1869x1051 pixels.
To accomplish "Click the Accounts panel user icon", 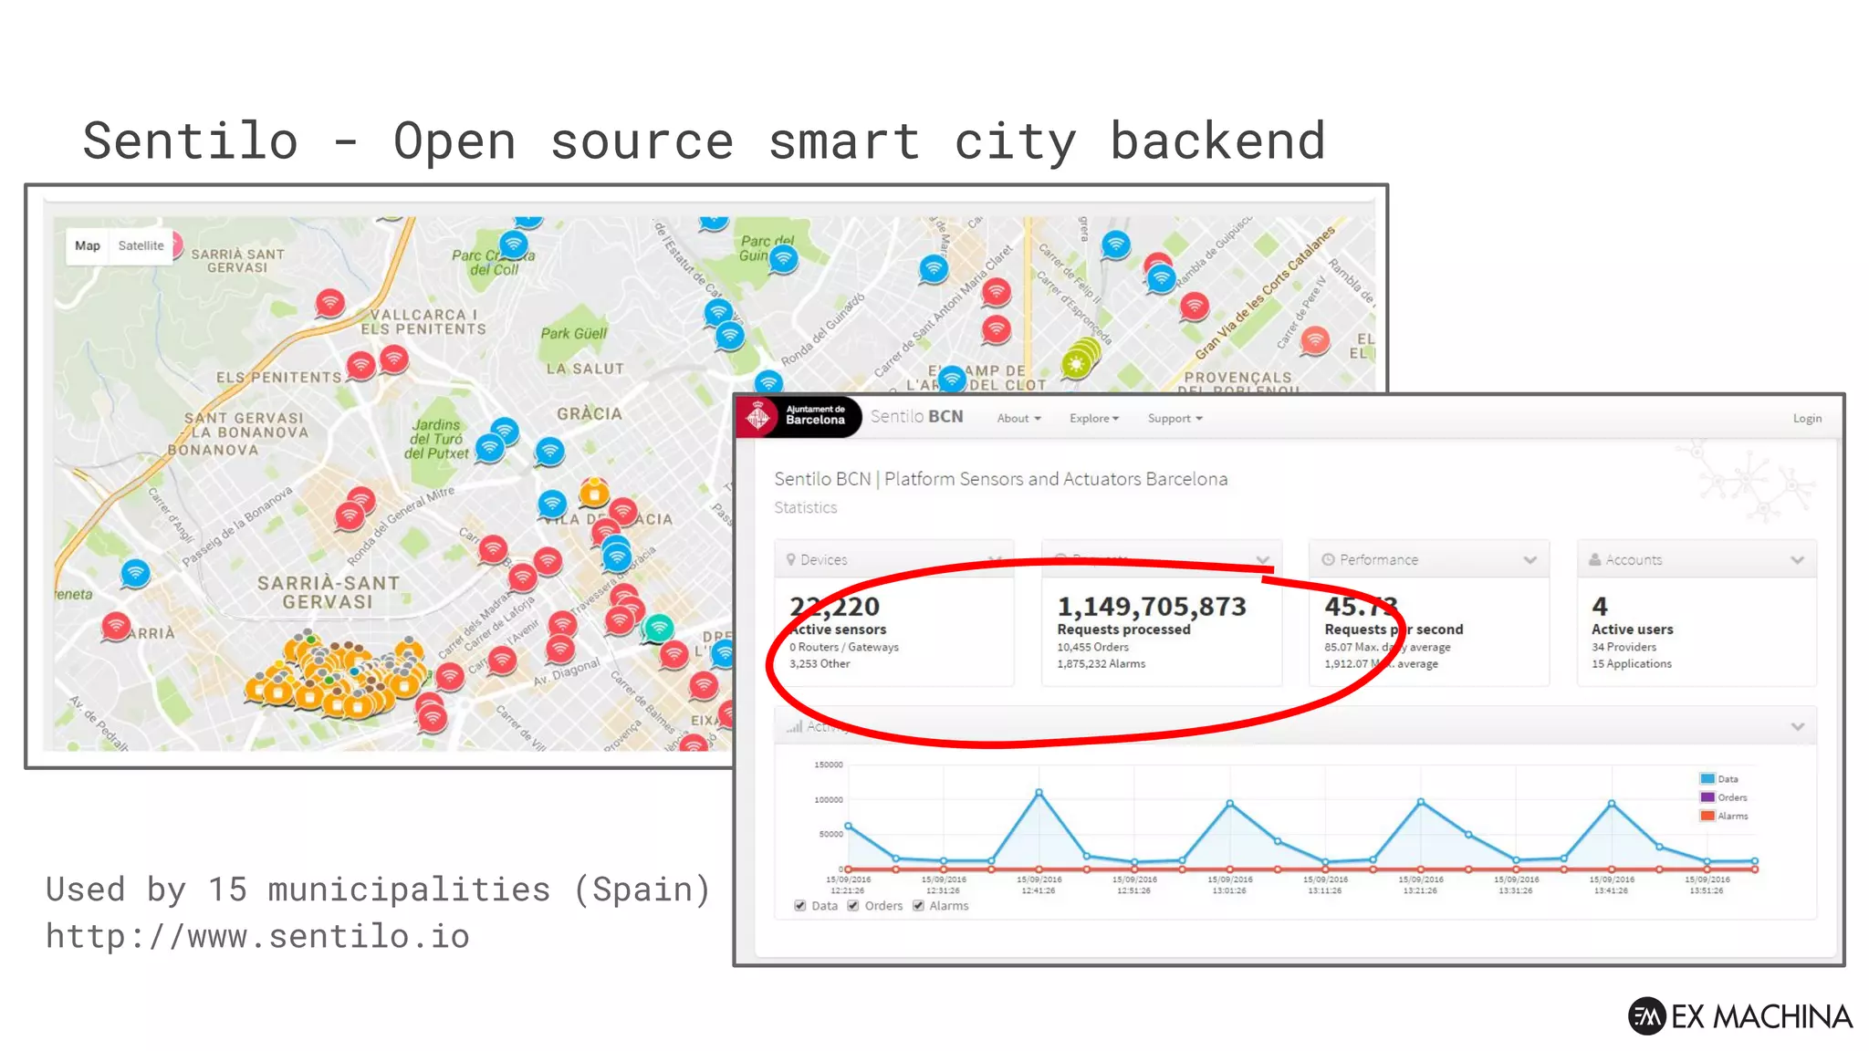I will (x=1594, y=559).
